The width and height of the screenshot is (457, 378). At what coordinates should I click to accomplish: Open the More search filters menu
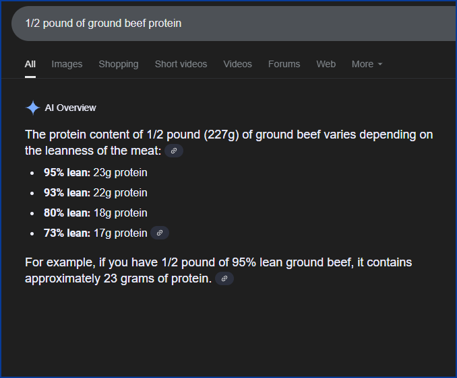(367, 64)
